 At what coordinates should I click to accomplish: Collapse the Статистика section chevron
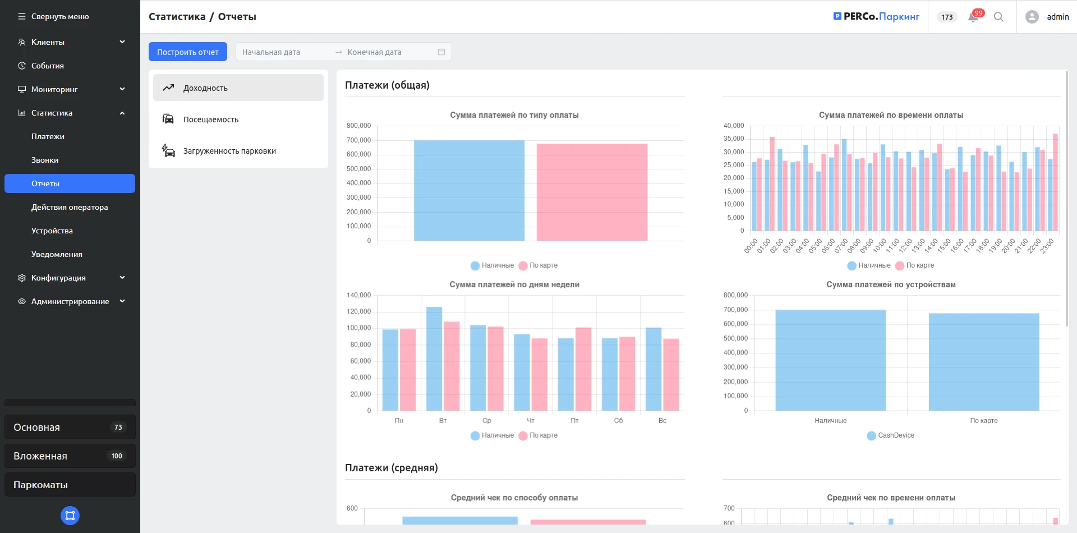(x=122, y=113)
